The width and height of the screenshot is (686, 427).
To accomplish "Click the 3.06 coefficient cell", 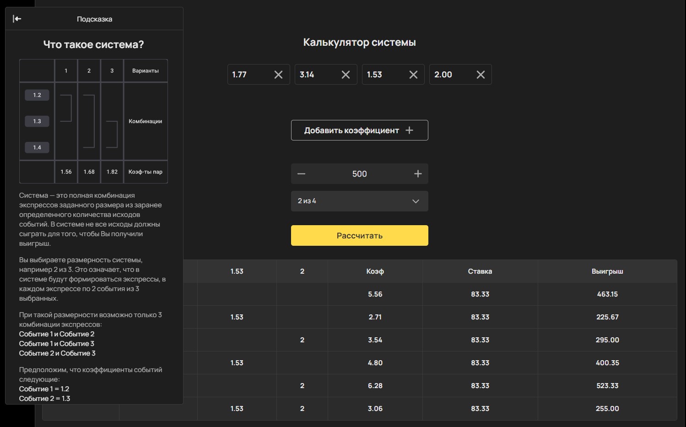I will pos(375,409).
